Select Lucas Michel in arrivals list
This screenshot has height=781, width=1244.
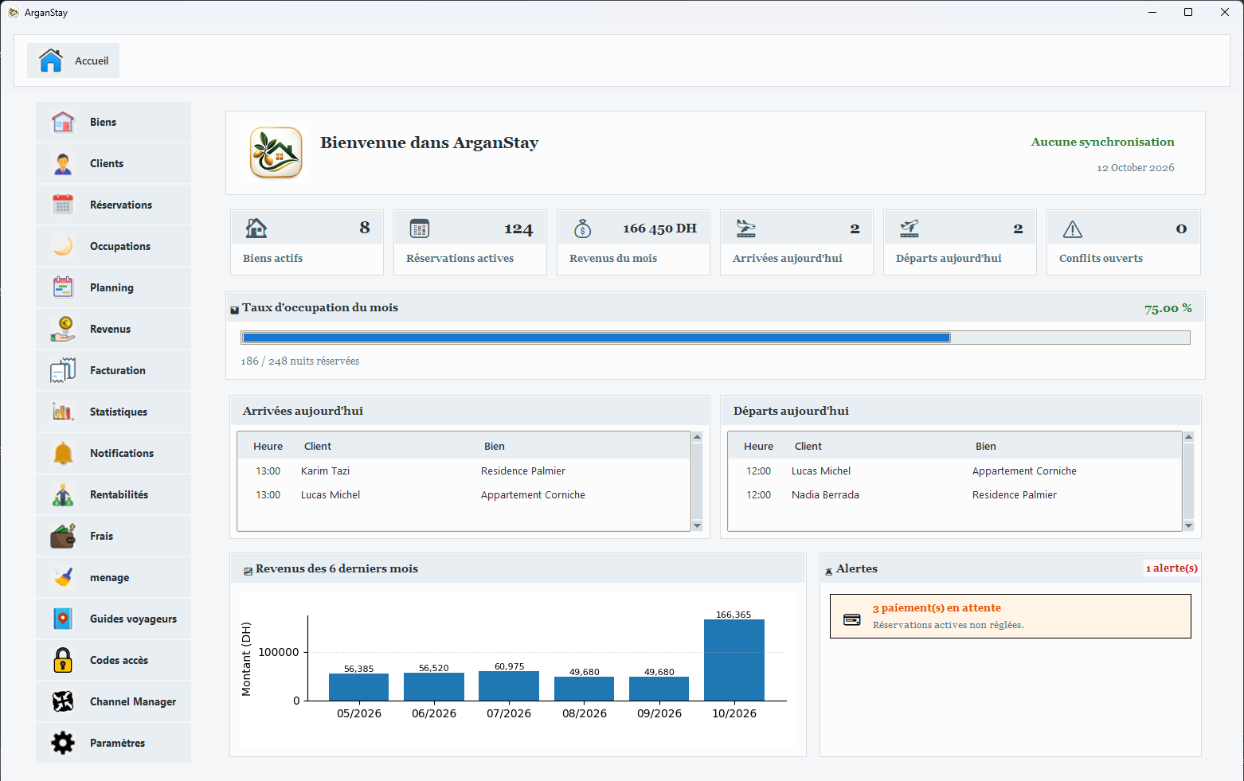coord(331,494)
